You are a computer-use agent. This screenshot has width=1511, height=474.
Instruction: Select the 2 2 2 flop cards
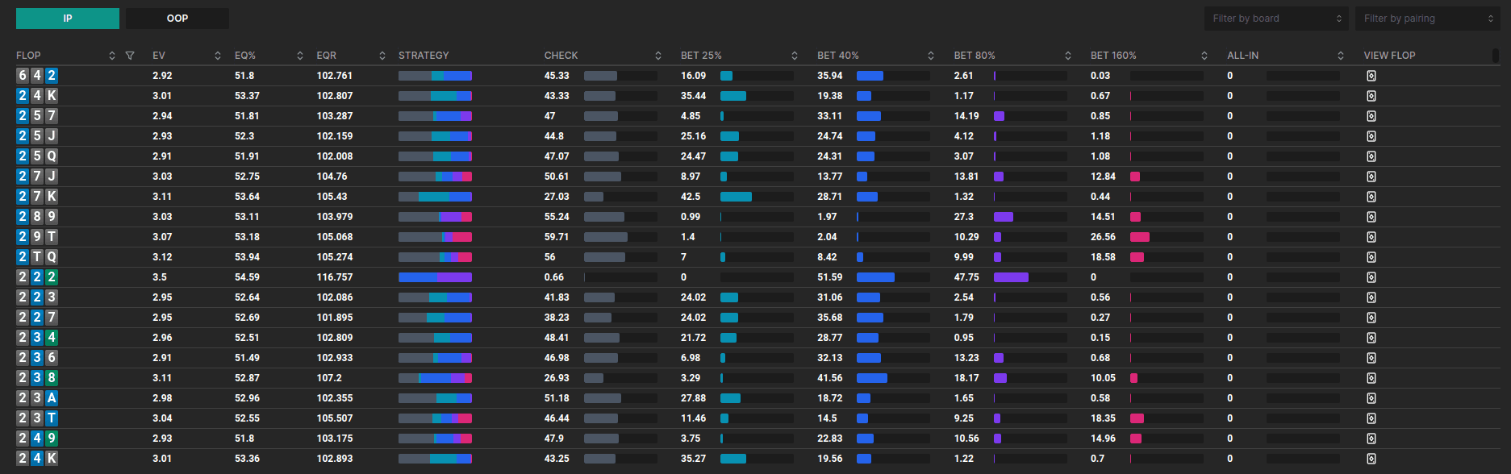pyautogui.click(x=37, y=277)
